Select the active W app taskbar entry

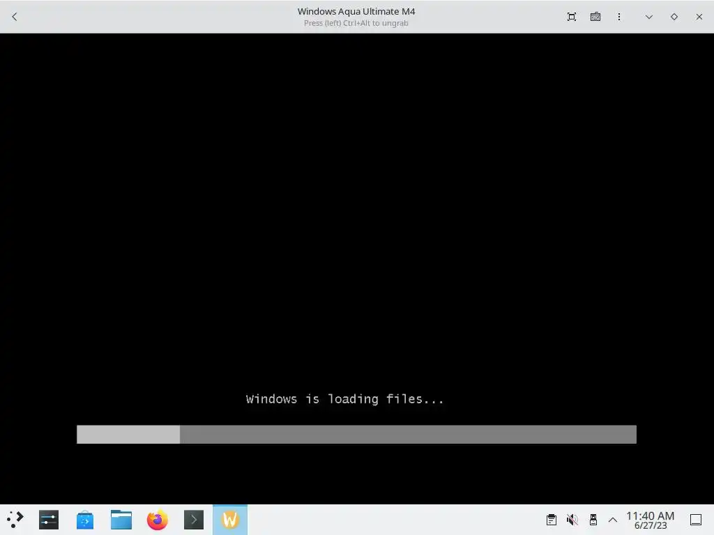[x=230, y=520]
